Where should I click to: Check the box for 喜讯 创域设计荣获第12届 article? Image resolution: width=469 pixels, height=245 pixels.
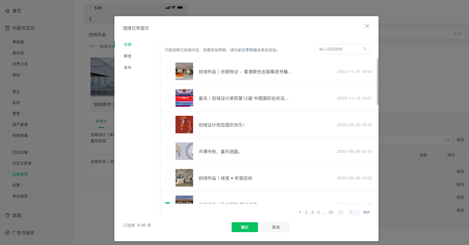pos(168,98)
